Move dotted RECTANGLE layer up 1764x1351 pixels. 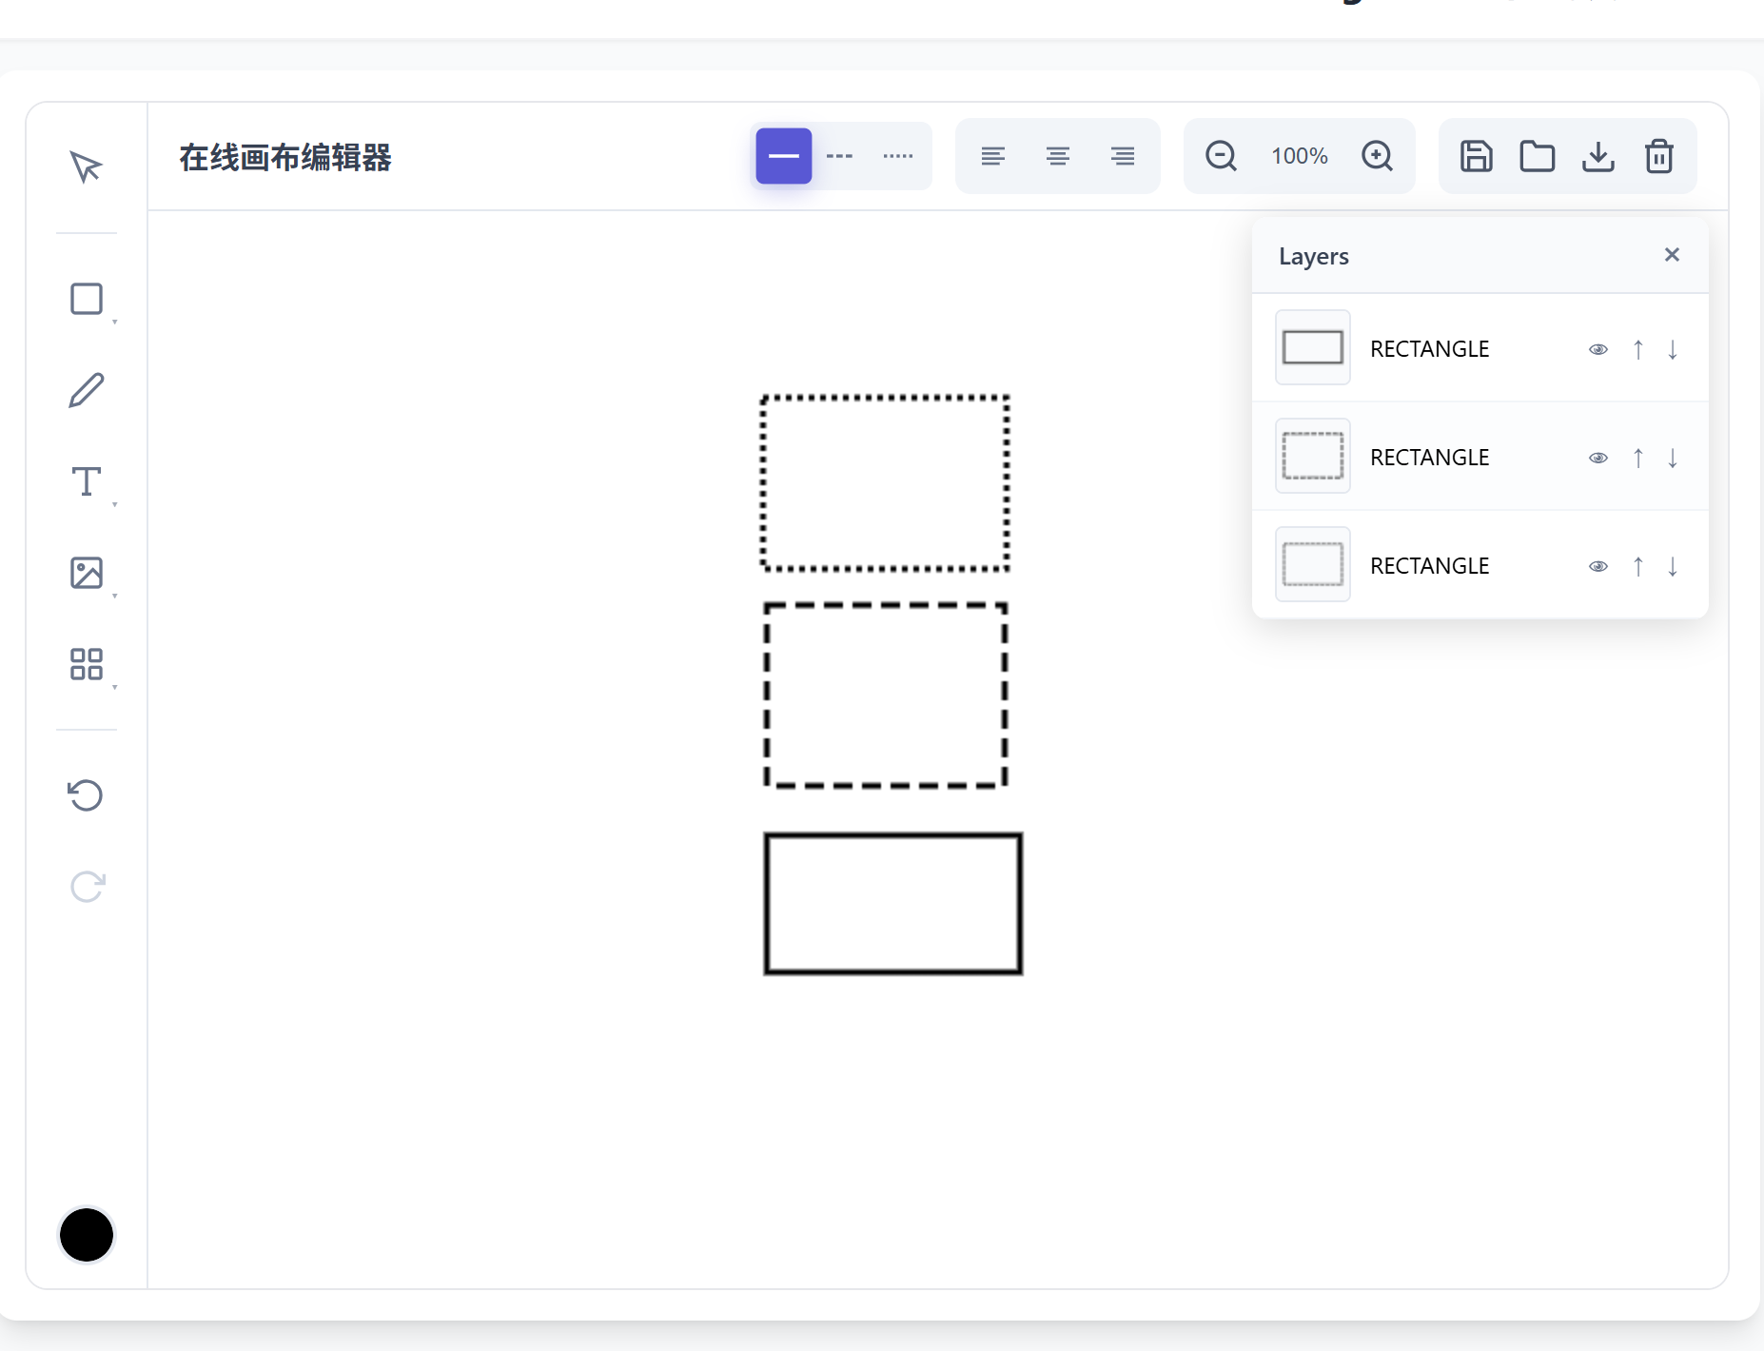(x=1638, y=566)
